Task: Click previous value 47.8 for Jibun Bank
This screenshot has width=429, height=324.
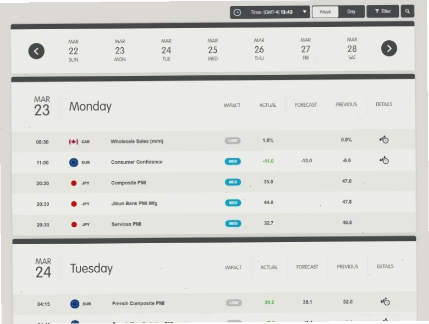Action: 347,202
